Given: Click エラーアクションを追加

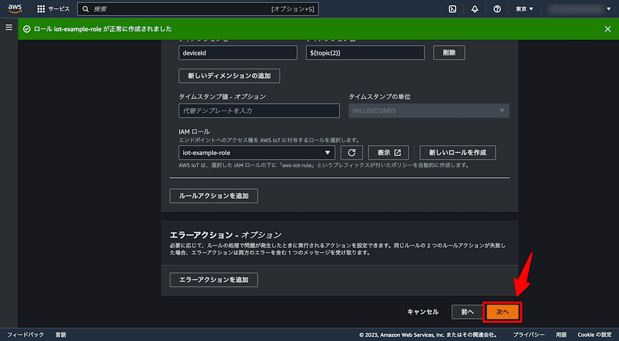Looking at the screenshot, I should pos(214,280).
